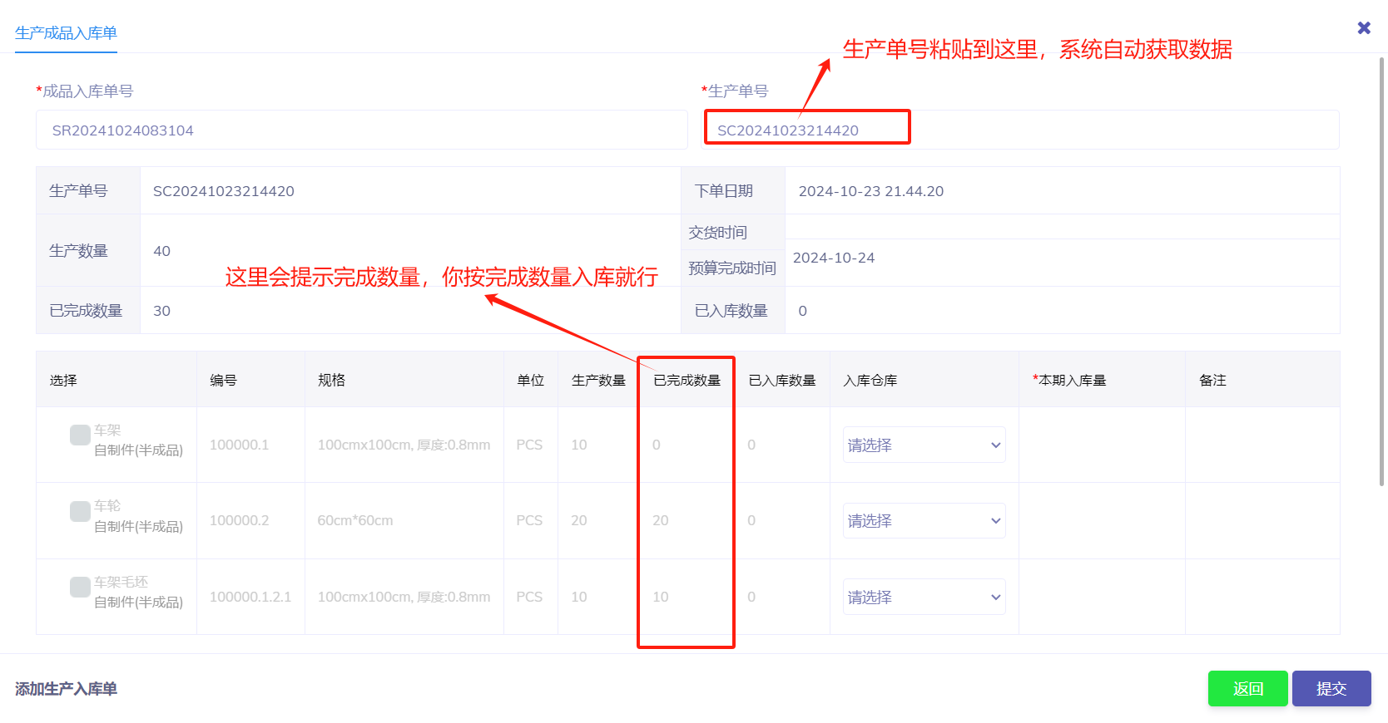This screenshot has height=723, width=1388.
Task: Click the 生产单号 input field
Action: (x=1020, y=130)
